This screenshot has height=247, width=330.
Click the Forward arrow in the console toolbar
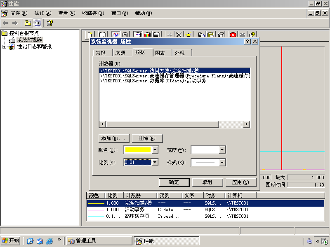(15, 23)
